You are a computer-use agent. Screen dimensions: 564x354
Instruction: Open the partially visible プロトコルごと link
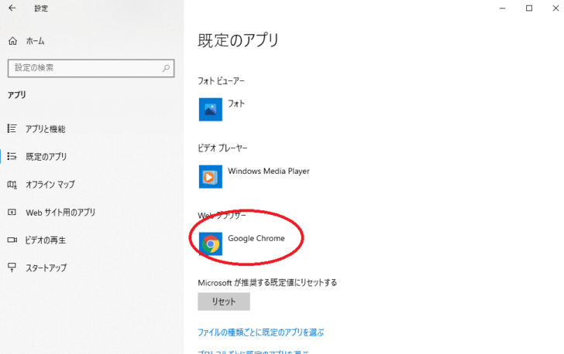[254, 352]
